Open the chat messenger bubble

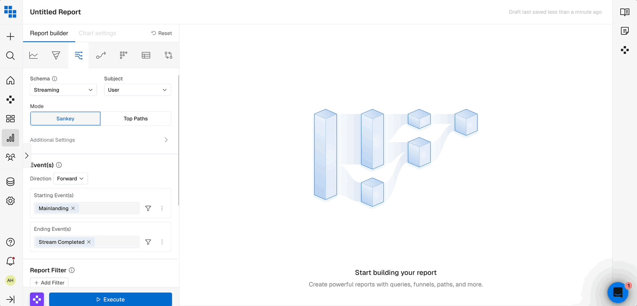pyautogui.click(x=618, y=293)
